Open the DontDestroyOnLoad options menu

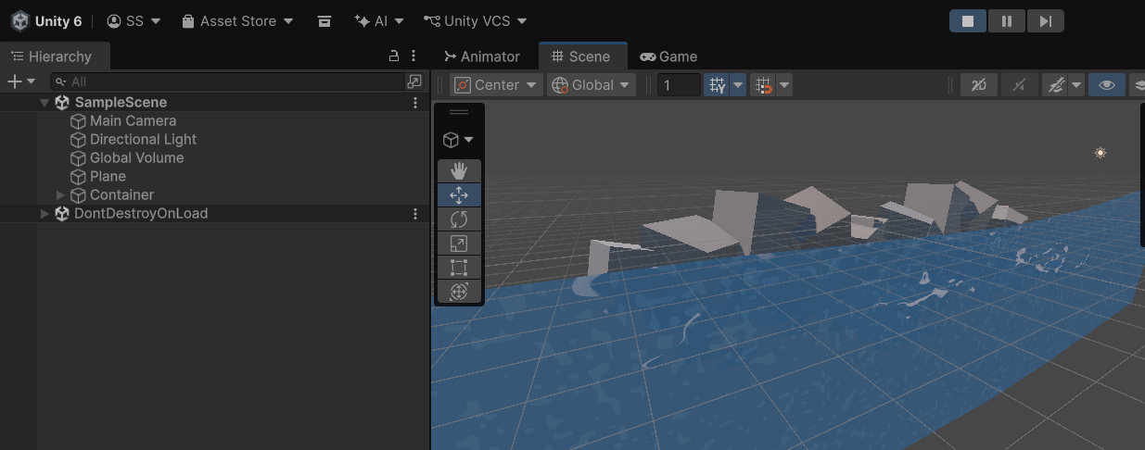pyautogui.click(x=415, y=214)
